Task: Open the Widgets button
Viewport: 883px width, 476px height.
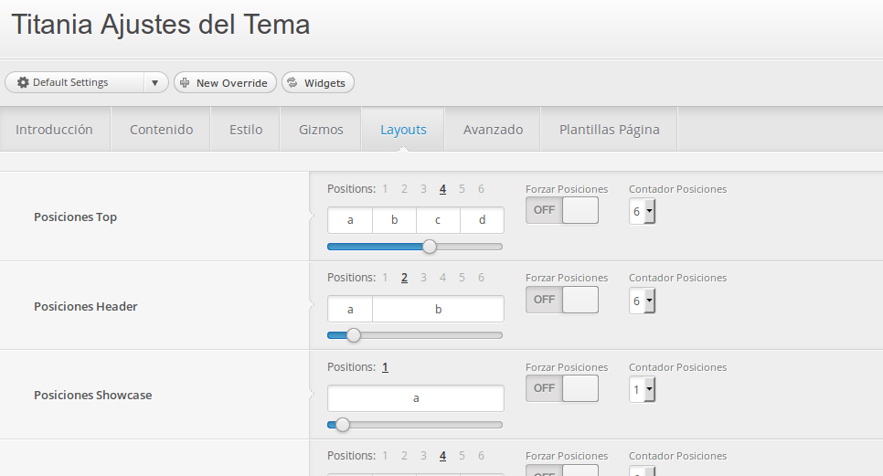Action: 318,83
